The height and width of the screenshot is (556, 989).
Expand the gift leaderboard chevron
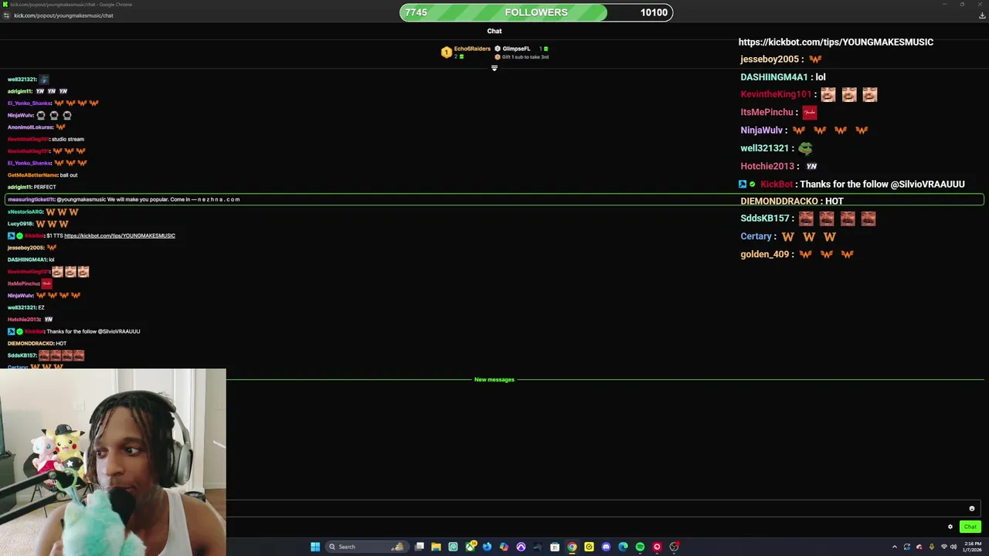pyautogui.click(x=494, y=68)
